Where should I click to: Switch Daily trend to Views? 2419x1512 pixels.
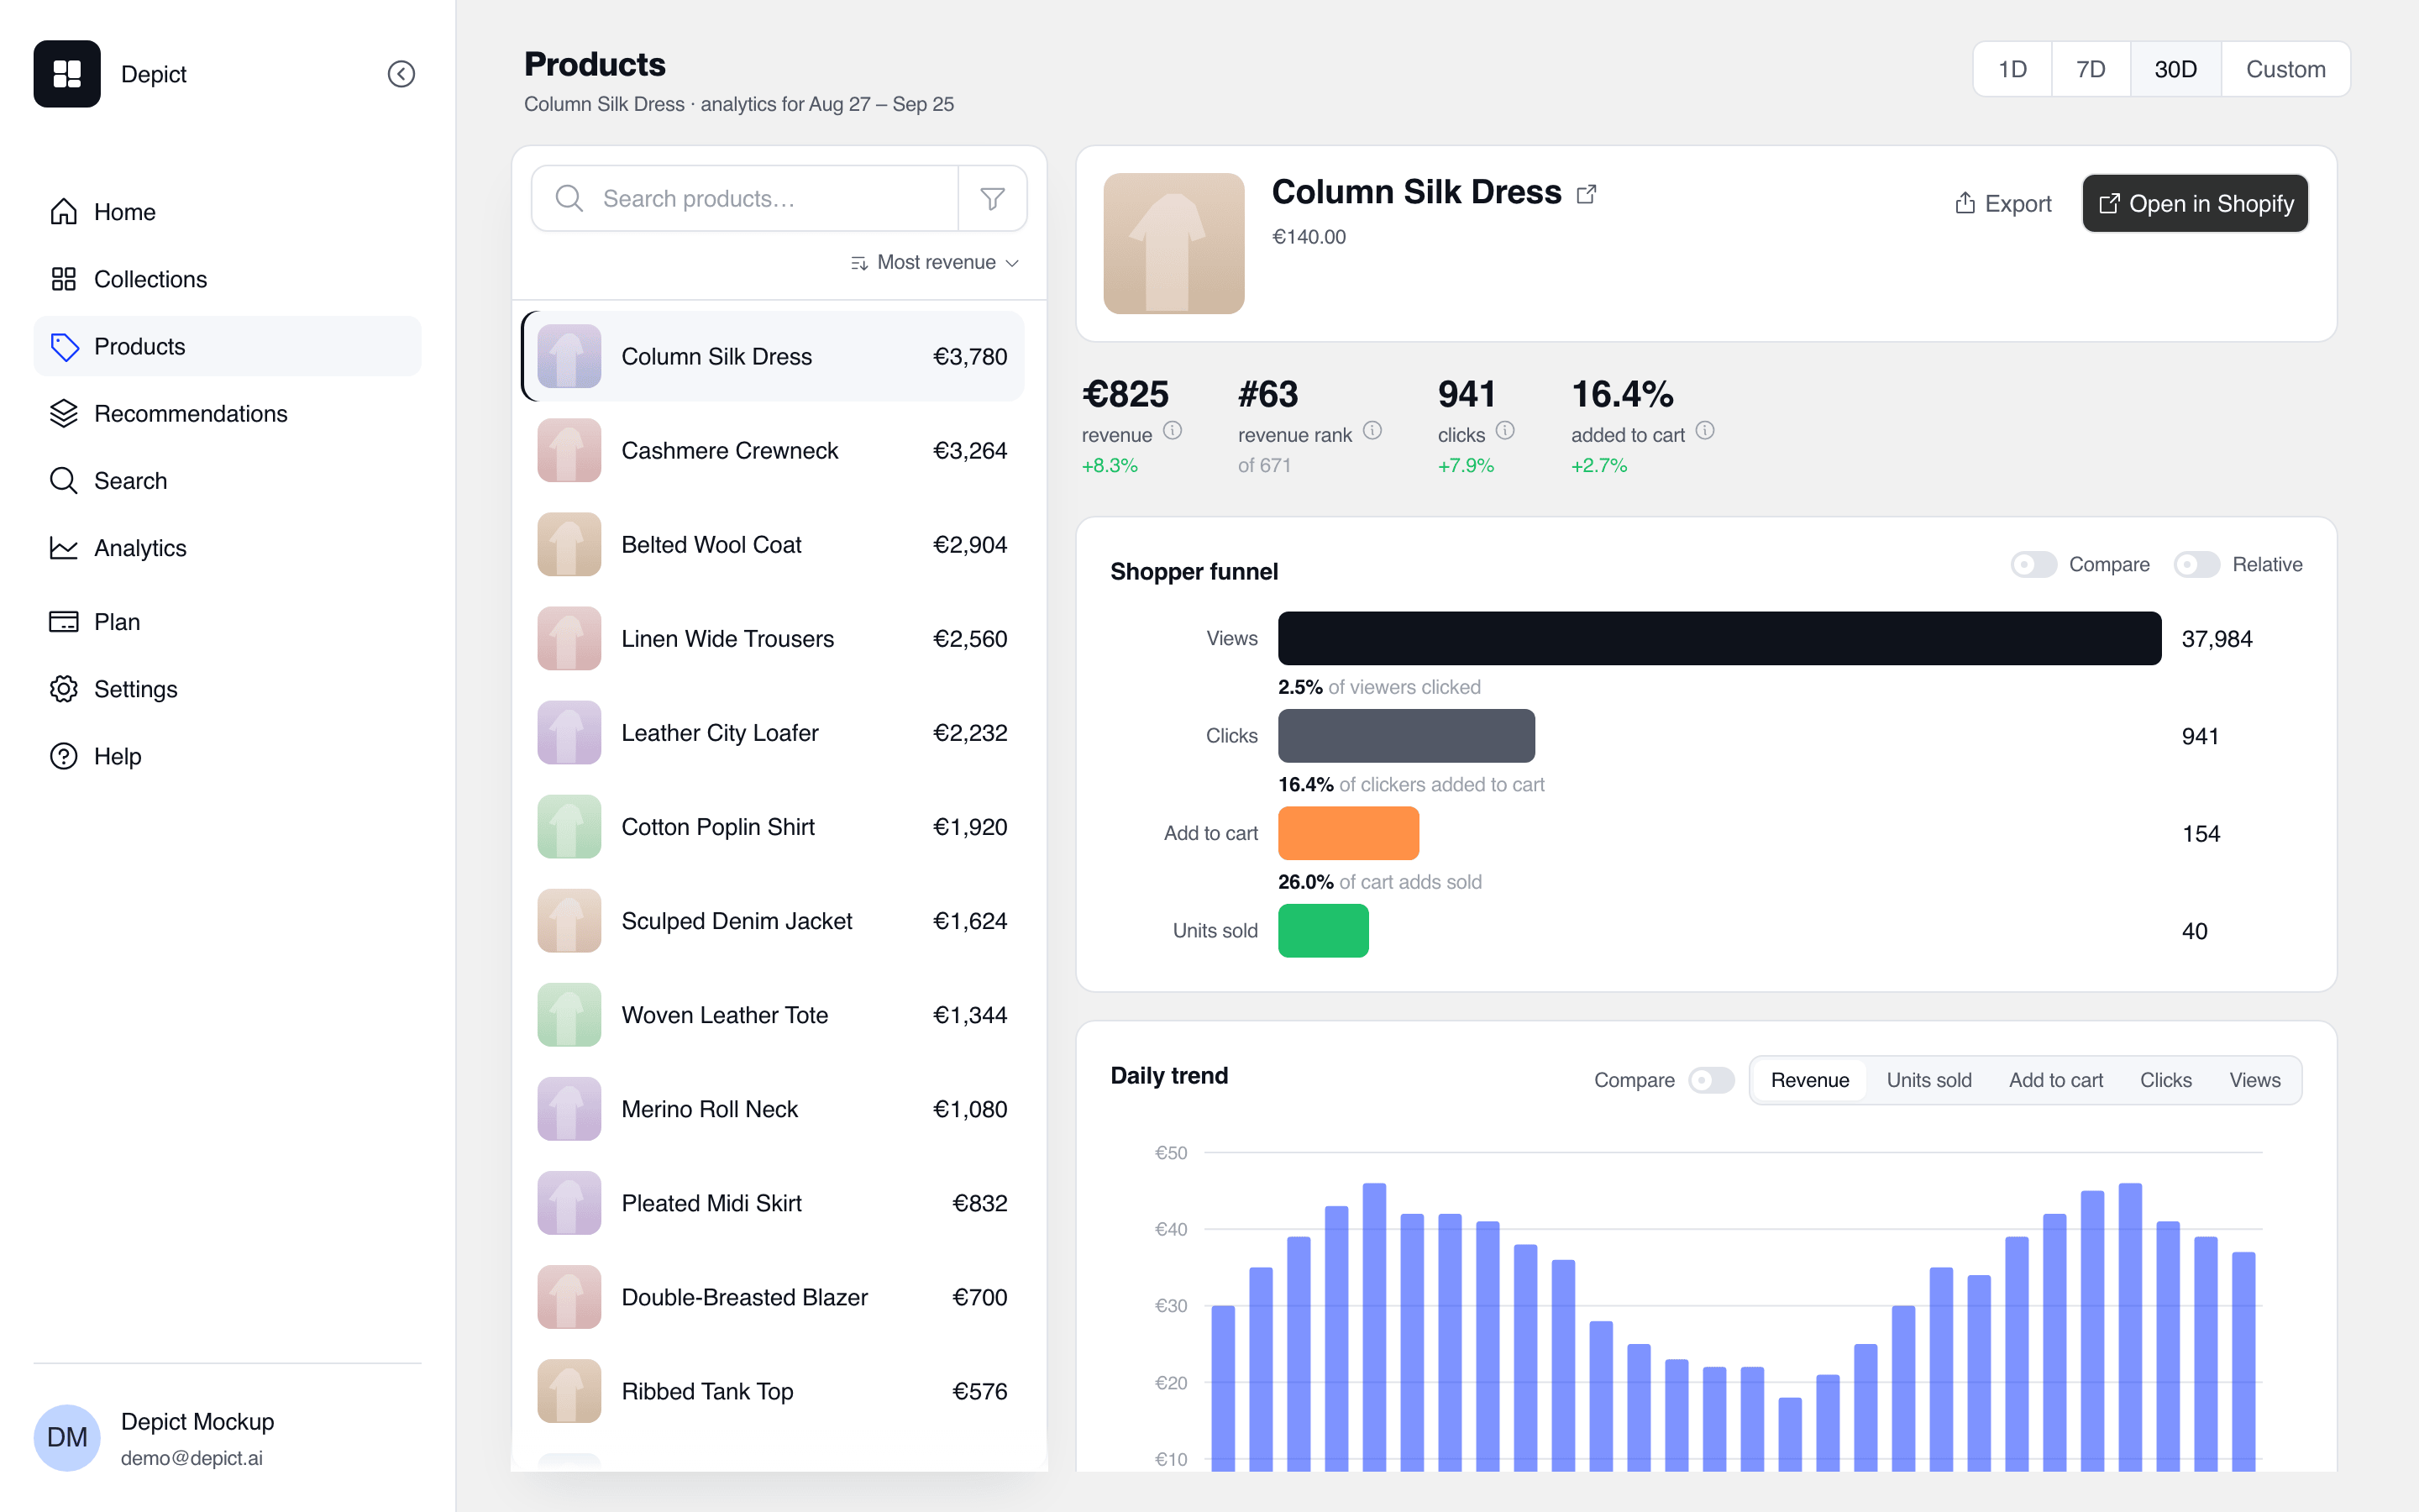click(x=2254, y=1080)
